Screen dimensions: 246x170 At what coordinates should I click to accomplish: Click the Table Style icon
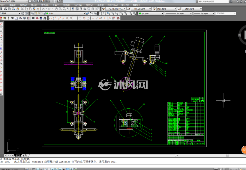(154, 9)
